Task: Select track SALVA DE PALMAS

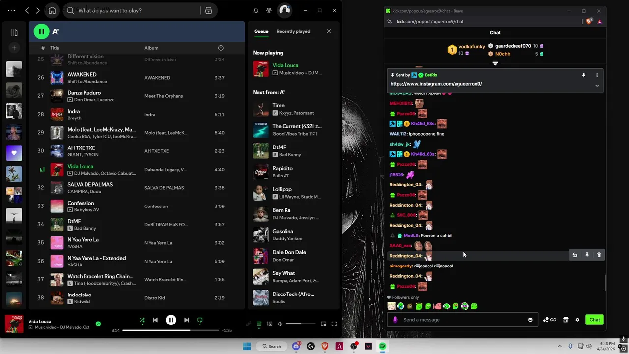Action: [x=137, y=188]
